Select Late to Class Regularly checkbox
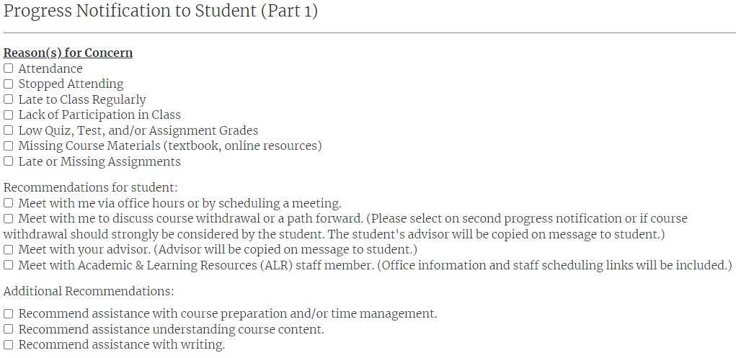Viewport: 736px width, 358px height. 9,99
